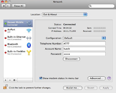Click inside the search box

pos(102,6)
